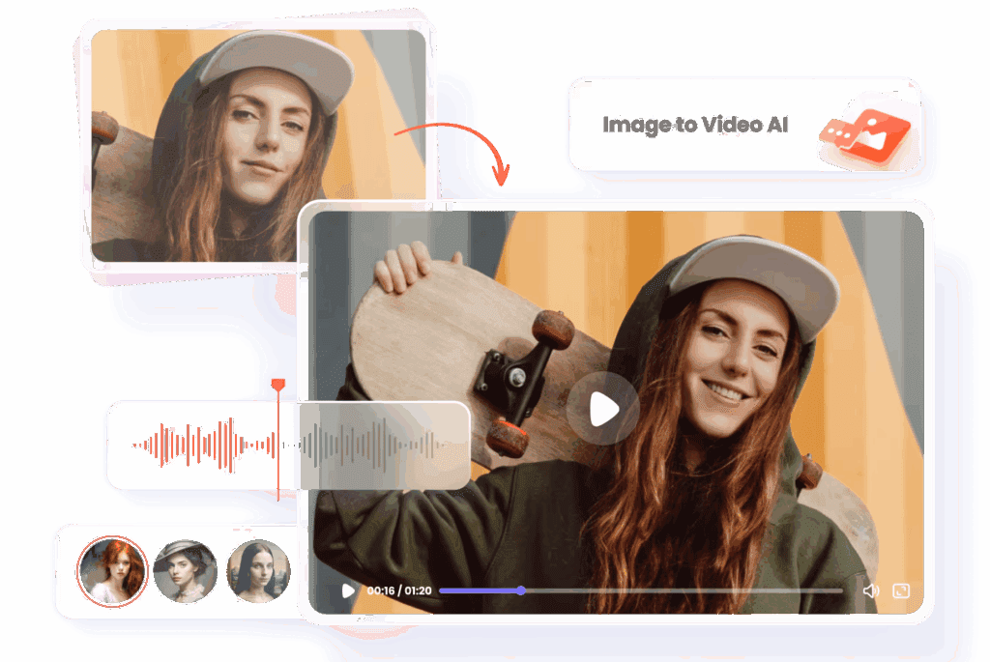990x662 pixels.
Task: Click the video progress bar handle
Action: pos(520,590)
